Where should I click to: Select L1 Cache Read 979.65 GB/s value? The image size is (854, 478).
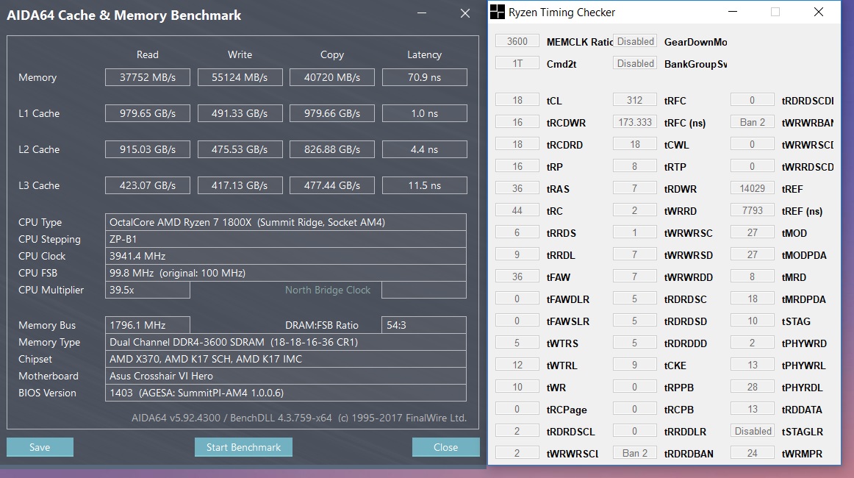pyautogui.click(x=148, y=113)
